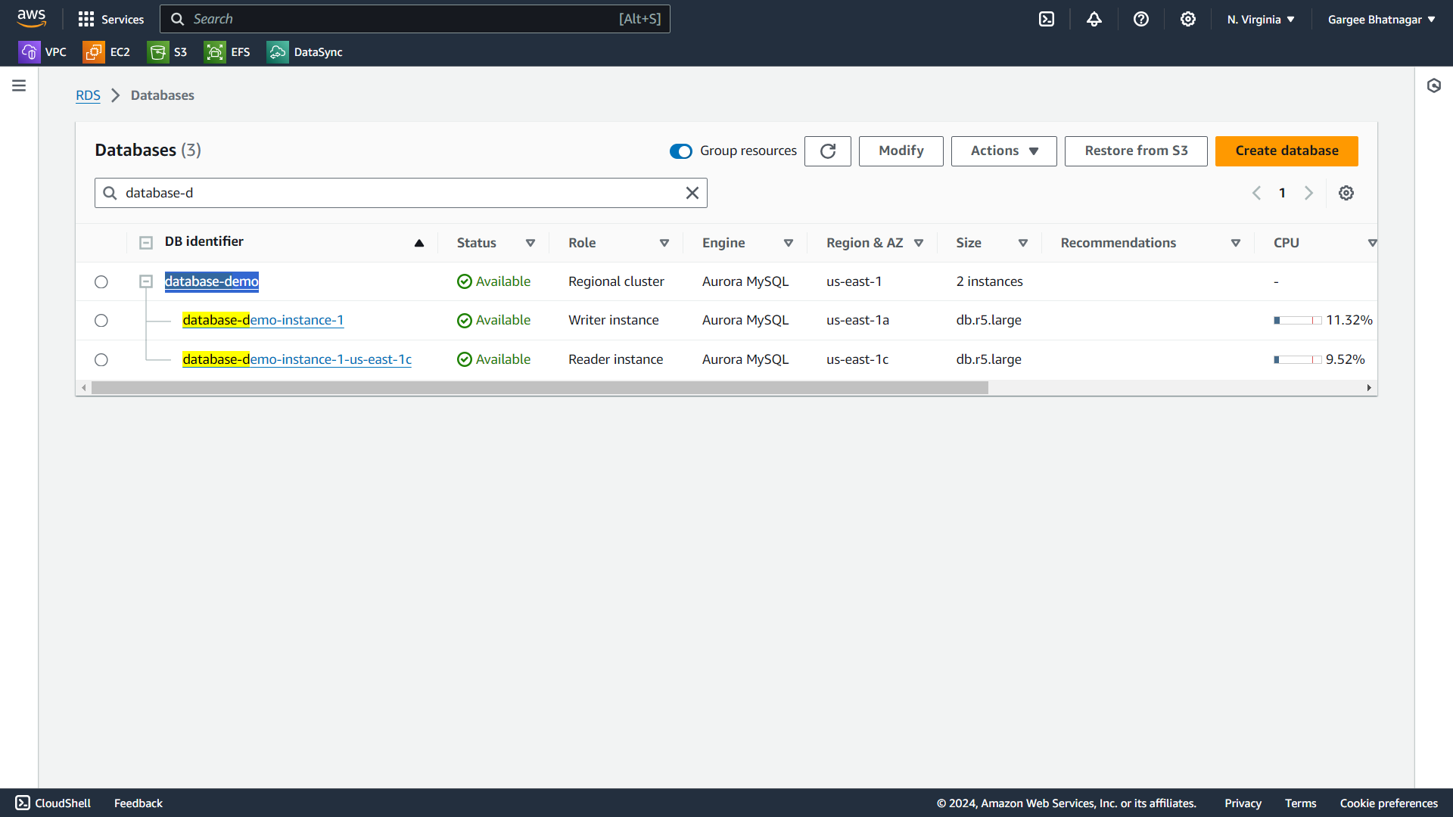The image size is (1453, 817).
Task: Go to RDS breadcrumb link
Action: coord(88,95)
